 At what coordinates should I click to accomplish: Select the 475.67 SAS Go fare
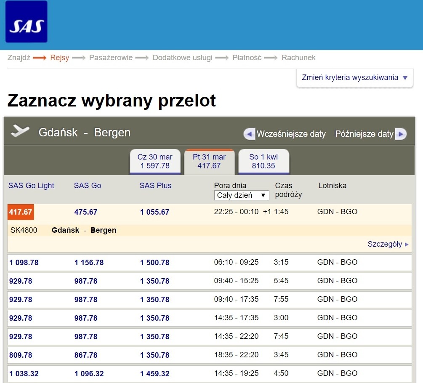(86, 212)
